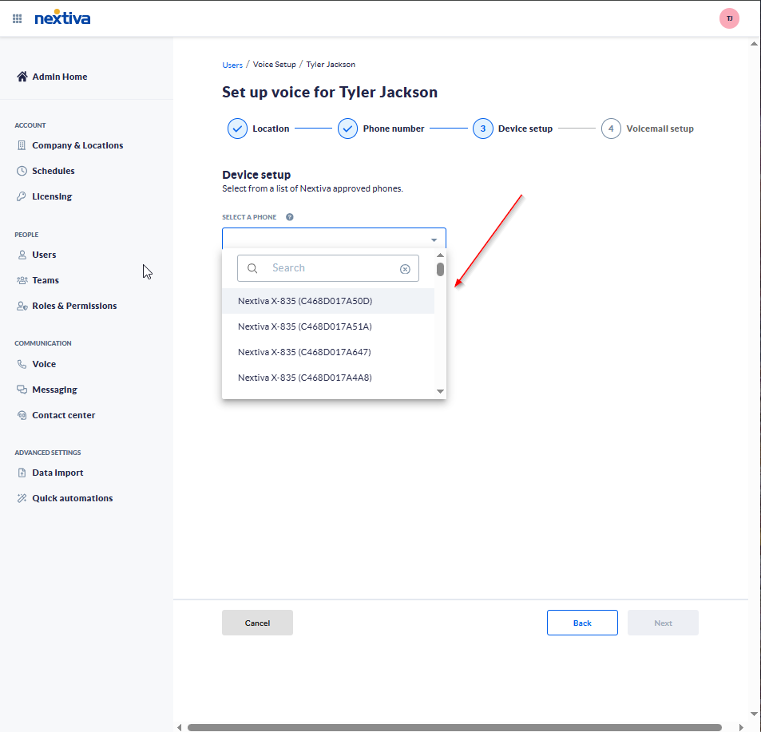Click the Admin Home house icon
Screen dimensions: 761x732
(x=22, y=77)
